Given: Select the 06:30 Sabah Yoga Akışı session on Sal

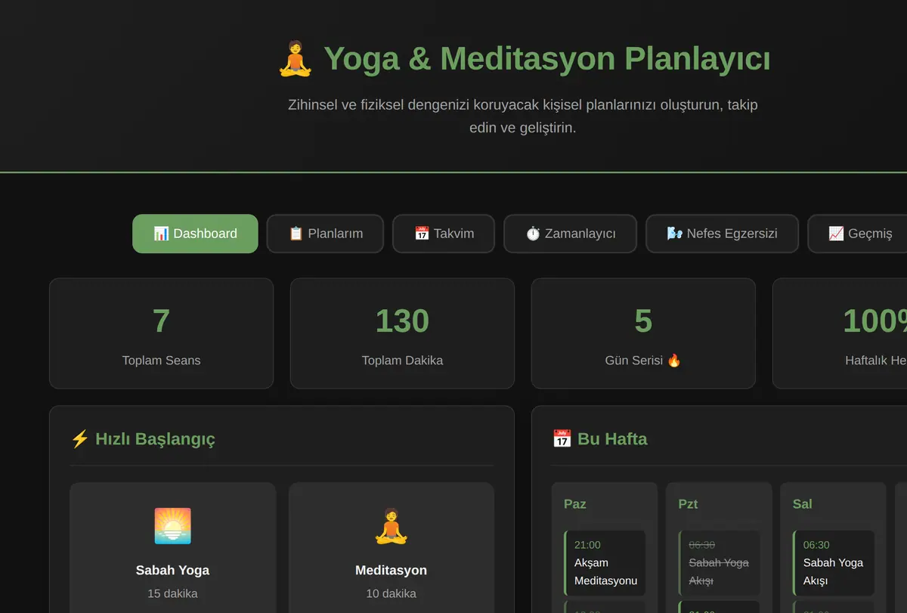Looking at the screenshot, I should (834, 563).
